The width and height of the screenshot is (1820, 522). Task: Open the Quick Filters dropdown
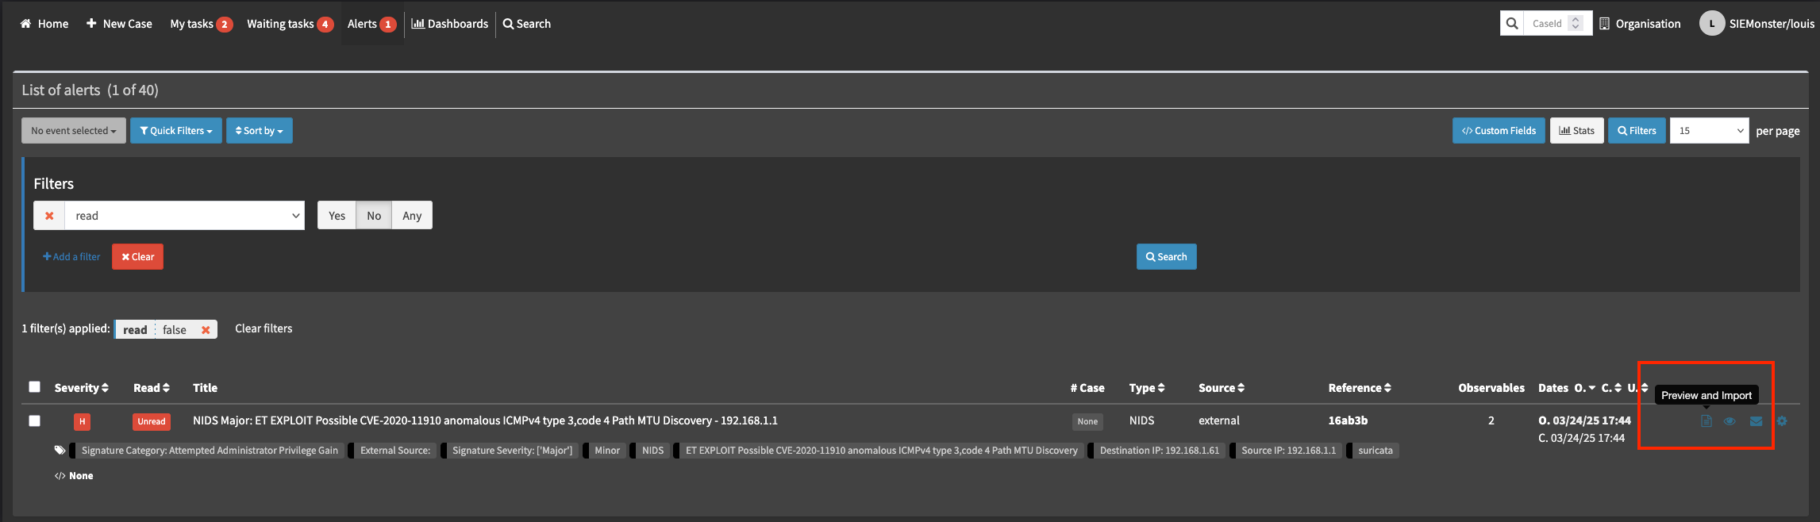pyautogui.click(x=176, y=131)
